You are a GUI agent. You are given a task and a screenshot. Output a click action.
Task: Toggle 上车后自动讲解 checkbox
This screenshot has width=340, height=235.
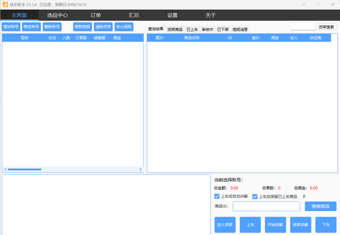pyautogui.click(x=217, y=196)
